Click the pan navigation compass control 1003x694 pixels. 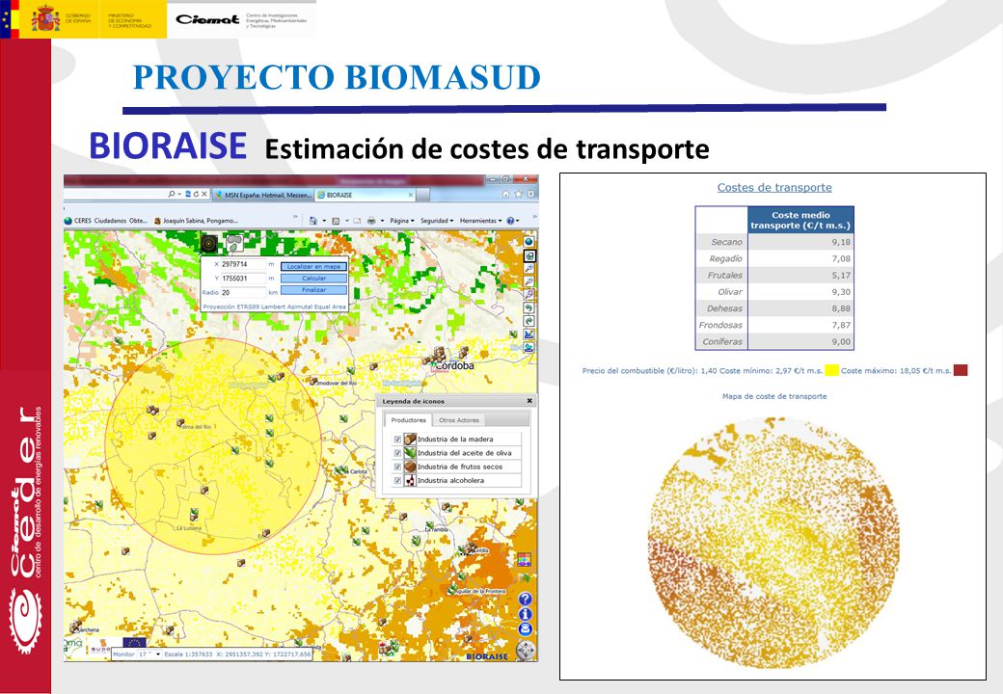[526, 651]
